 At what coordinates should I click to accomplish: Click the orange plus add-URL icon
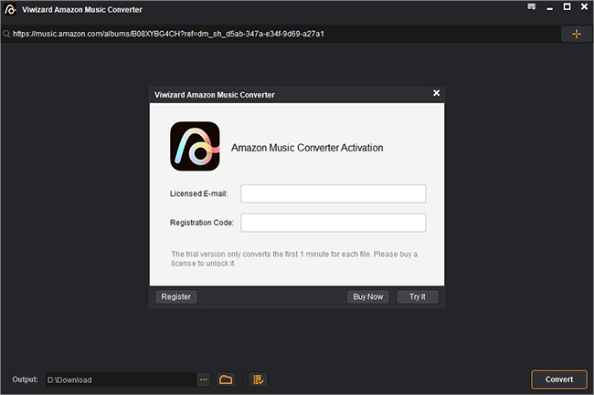tap(577, 34)
